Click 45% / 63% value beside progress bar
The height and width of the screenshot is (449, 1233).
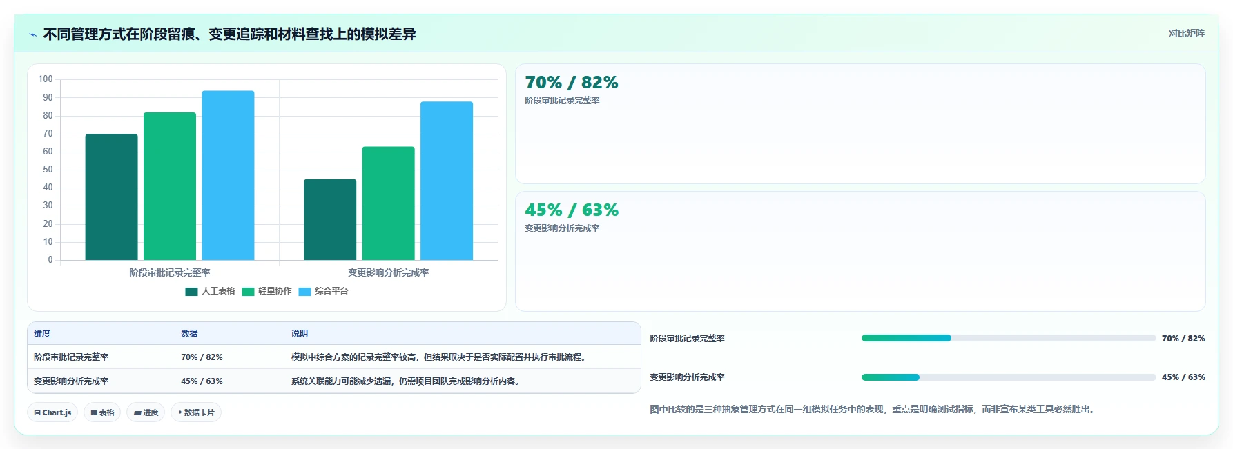[x=1183, y=377]
